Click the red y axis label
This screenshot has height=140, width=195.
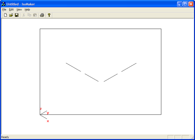[x=48, y=113]
